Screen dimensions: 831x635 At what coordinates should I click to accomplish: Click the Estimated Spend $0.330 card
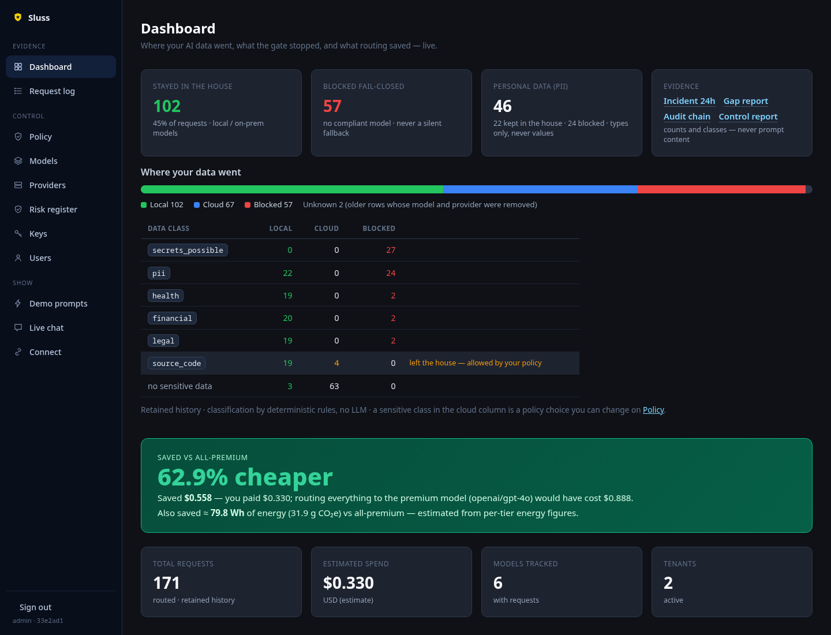(391, 582)
